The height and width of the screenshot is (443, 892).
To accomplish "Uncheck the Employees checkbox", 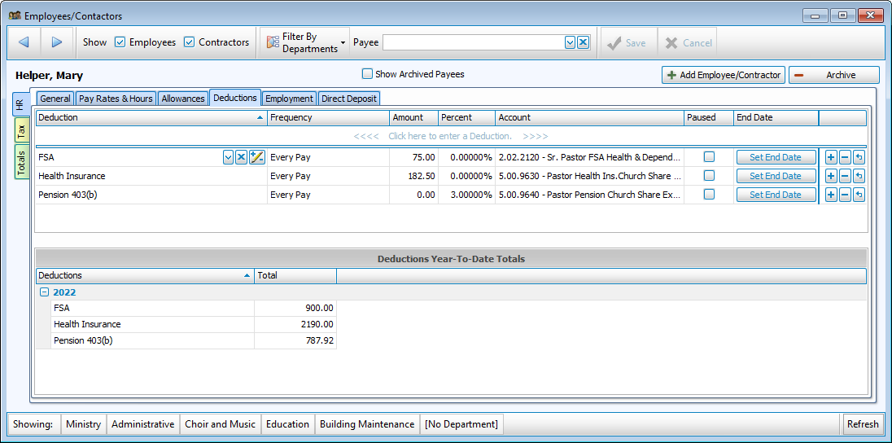I will (120, 42).
